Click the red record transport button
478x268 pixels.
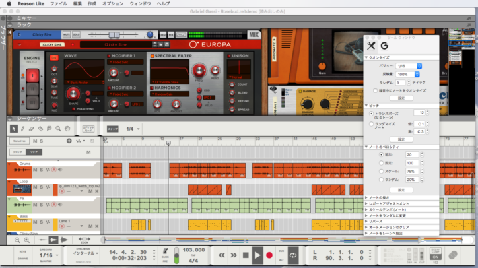pyautogui.click(x=269, y=255)
